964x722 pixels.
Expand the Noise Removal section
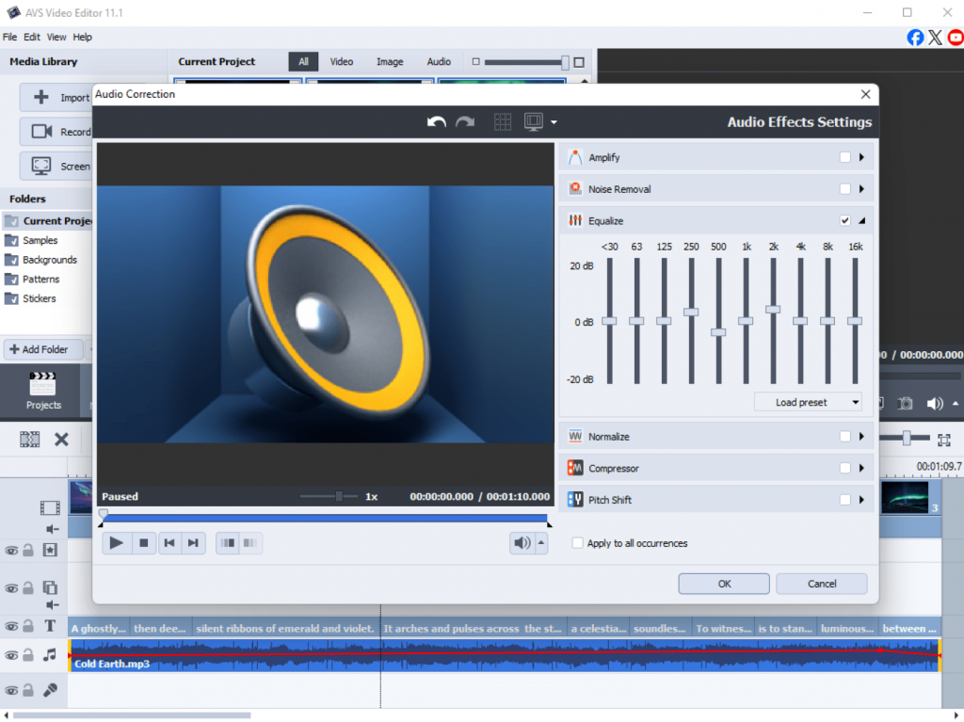point(861,189)
